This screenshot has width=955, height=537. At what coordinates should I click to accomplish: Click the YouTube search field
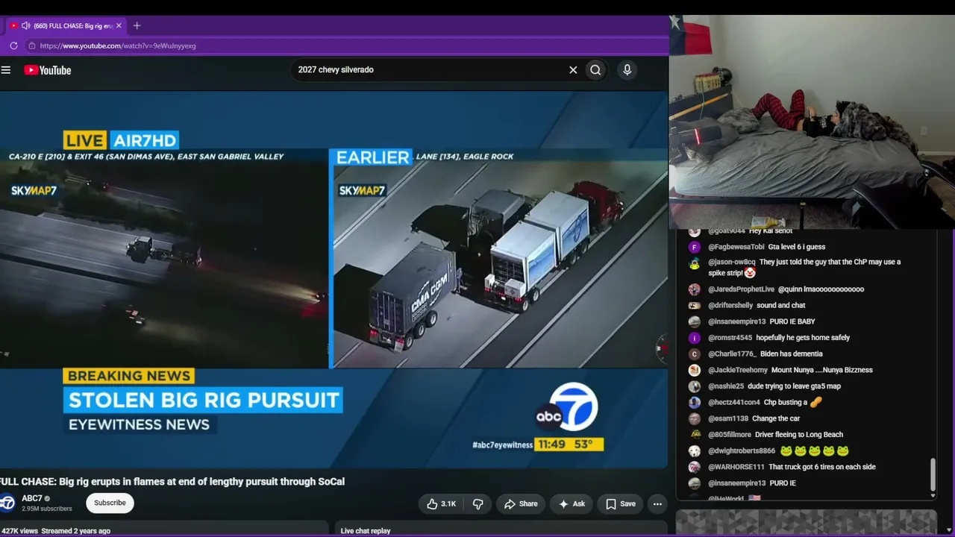(x=429, y=70)
